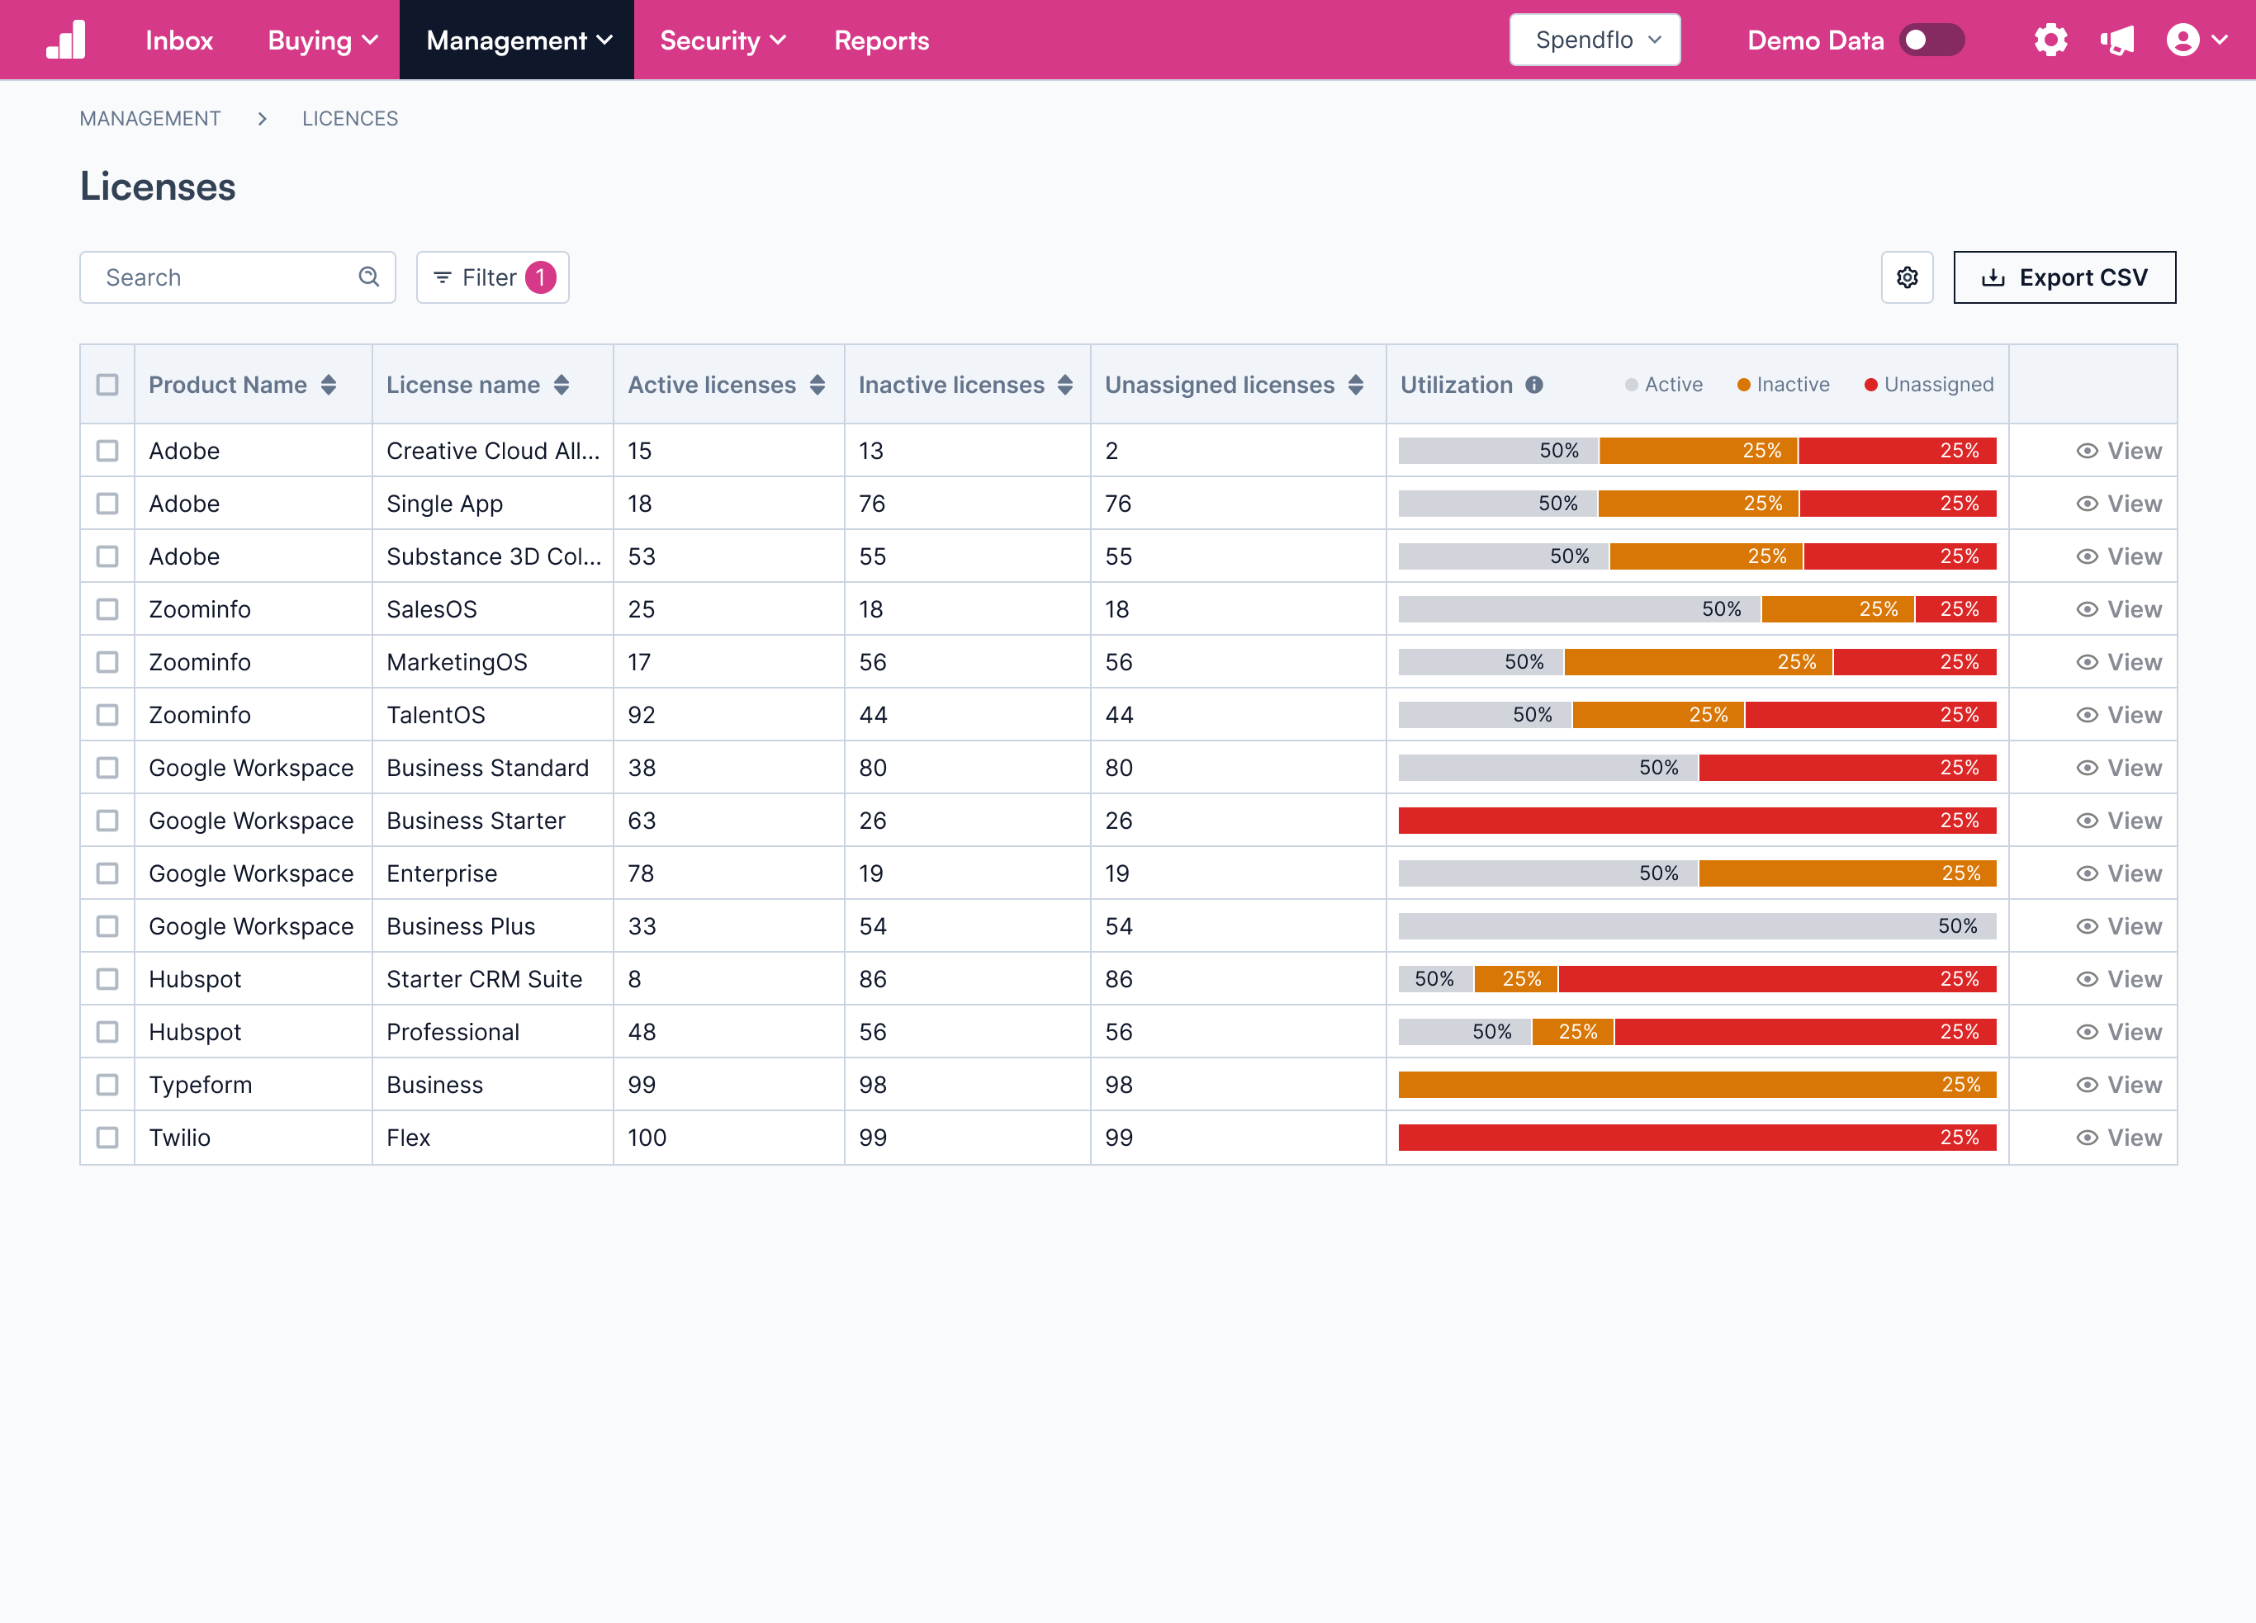This screenshot has width=2256, height=1623.
Task: Tick the Google Workspace Business Starter checkbox
Action: click(x=107, y=820)
